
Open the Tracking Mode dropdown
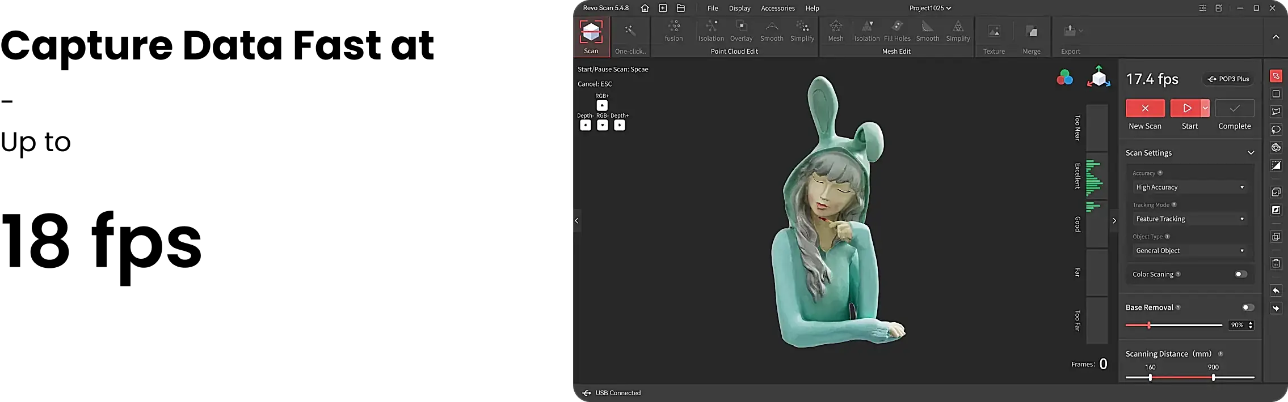click(x=1189, y=219)
